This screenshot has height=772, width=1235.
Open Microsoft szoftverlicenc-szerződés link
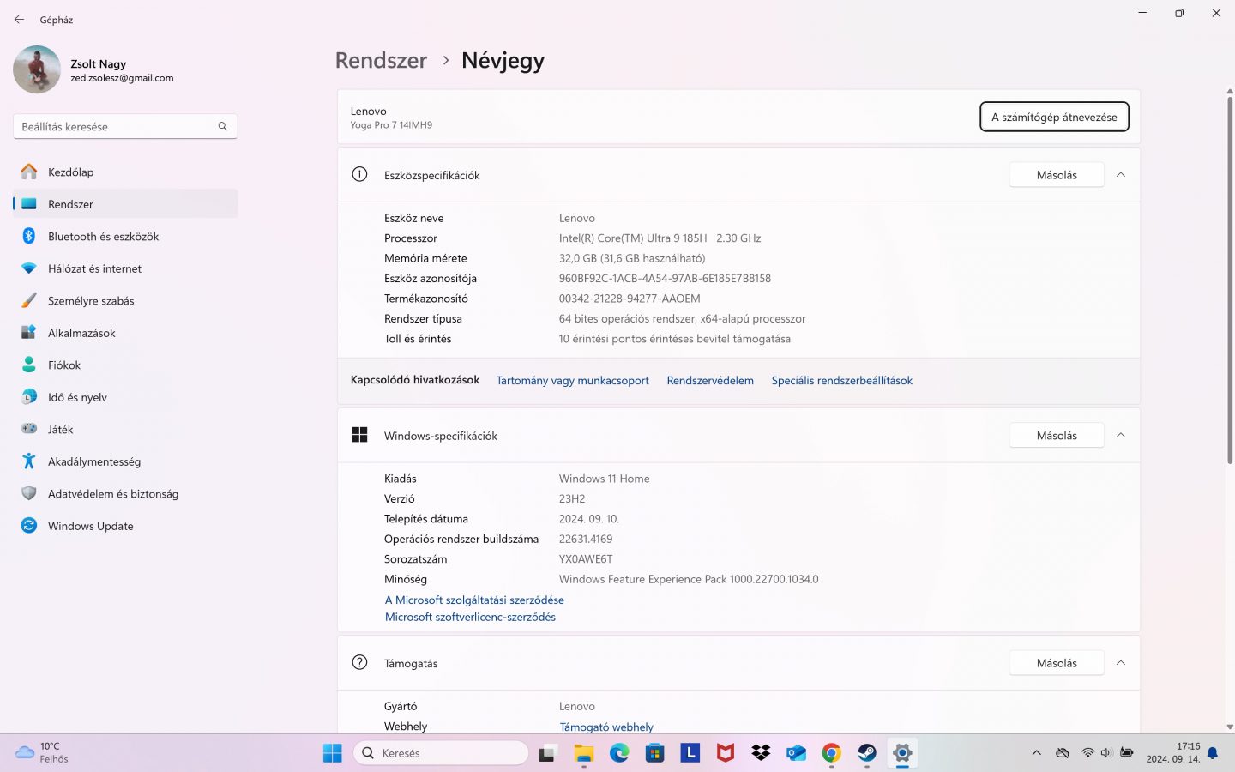click(470, 617)
